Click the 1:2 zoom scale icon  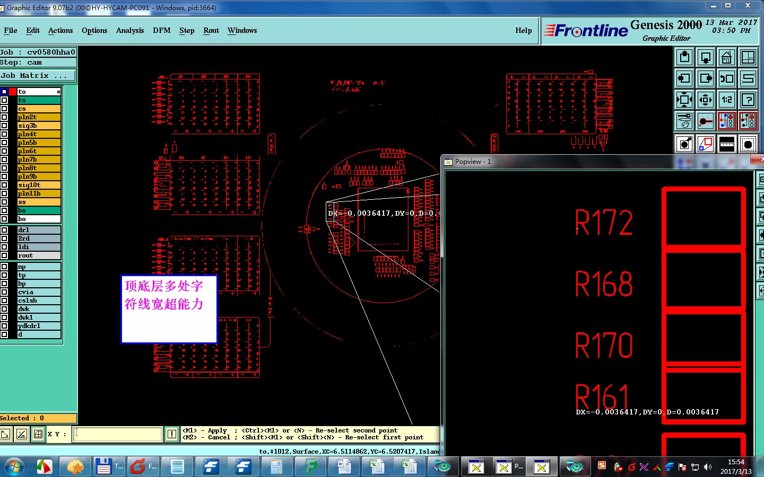pyautogui.click(x=727, y=100)
